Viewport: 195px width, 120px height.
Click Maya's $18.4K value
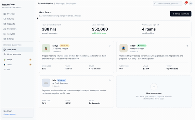click(69, 69)
